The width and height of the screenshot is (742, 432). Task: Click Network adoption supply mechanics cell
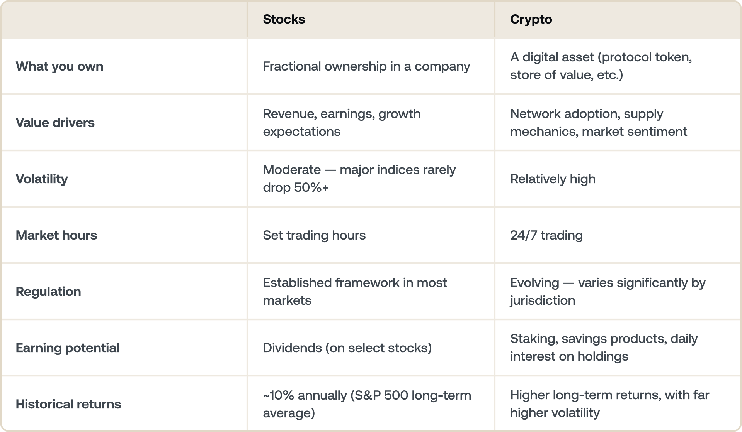[x=598, y=123]
